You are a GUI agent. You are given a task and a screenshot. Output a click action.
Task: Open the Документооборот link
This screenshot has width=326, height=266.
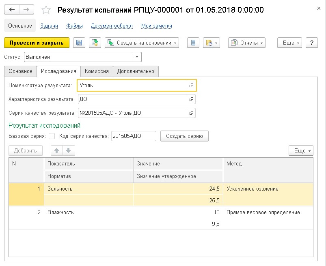[x=112, y=26]
